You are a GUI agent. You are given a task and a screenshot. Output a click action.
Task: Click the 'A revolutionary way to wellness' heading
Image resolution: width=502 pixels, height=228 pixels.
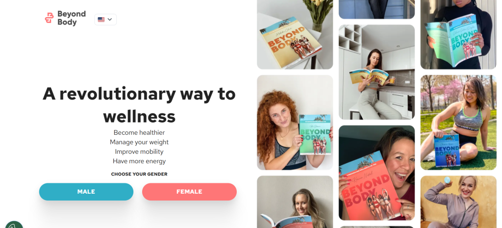139,105
